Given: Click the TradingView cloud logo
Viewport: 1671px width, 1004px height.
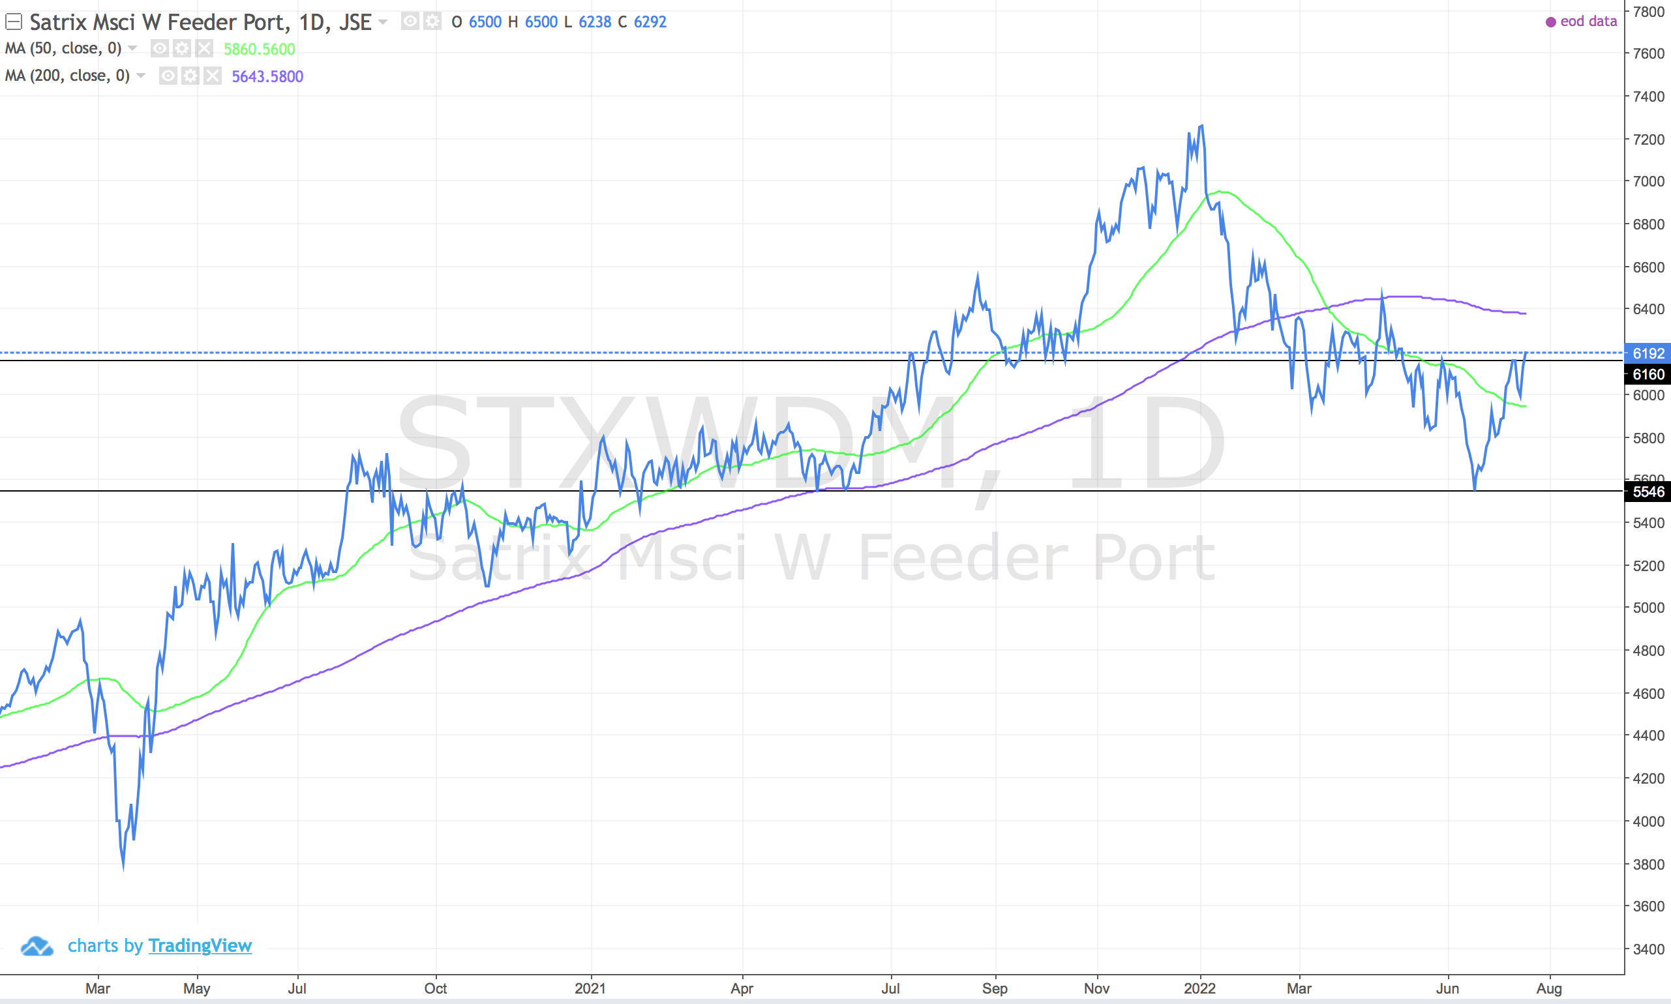Looking at the screenshot, I should click(x=37, y=946).
